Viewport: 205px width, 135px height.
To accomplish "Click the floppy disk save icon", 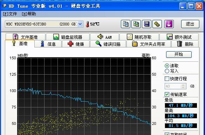I will coord(146,24).
